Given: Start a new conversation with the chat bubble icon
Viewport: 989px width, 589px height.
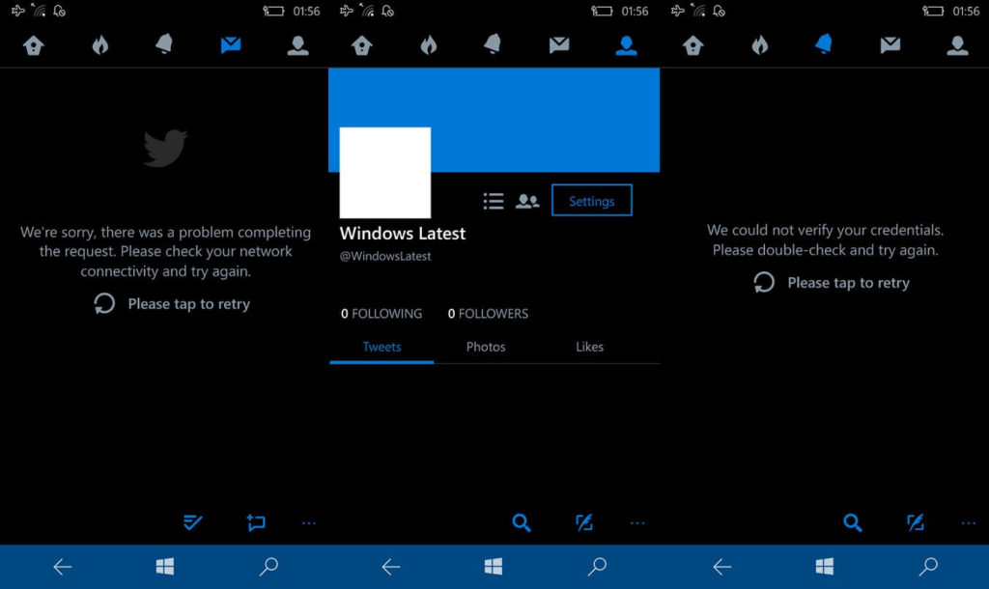Looking at the screenshot, I should [255, 522].
